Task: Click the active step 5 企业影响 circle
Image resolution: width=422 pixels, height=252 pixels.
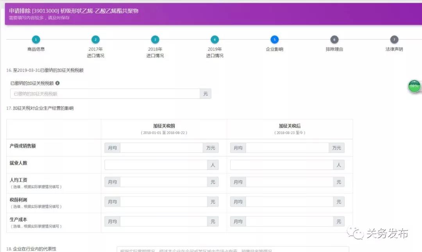Action: pyautogui.click(x=274, y=39)
